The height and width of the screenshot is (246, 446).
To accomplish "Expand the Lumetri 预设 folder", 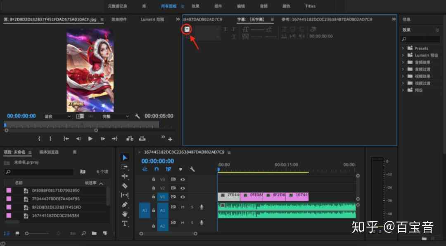I will [403, 55].
